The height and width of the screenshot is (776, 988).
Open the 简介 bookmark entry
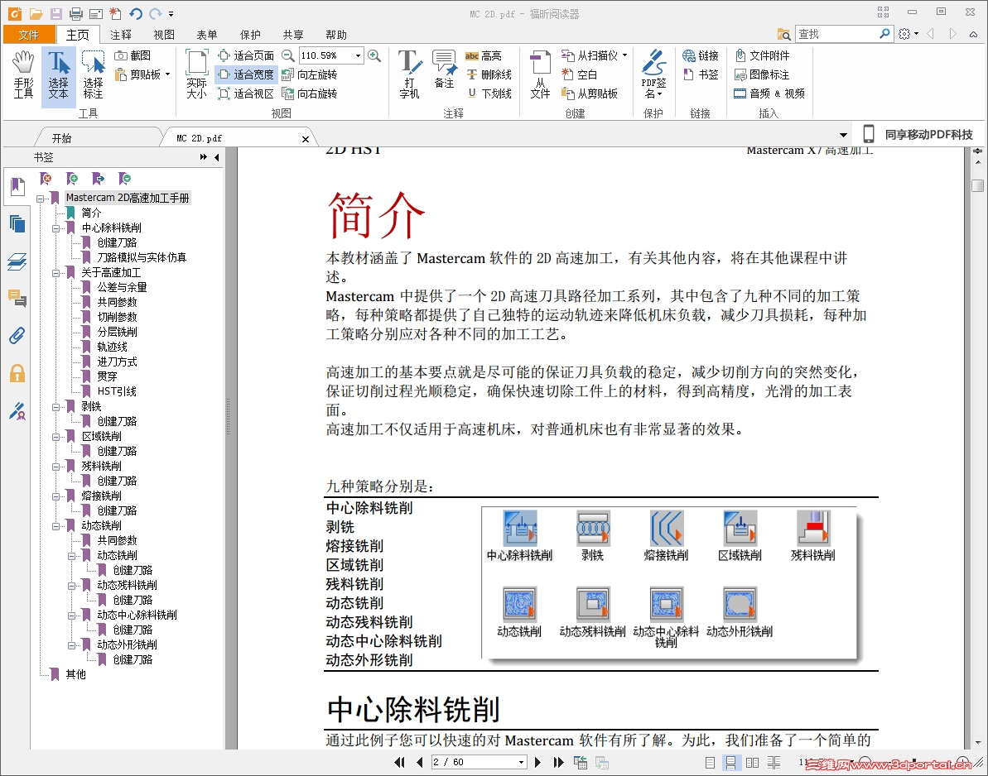tap(91, 213)
